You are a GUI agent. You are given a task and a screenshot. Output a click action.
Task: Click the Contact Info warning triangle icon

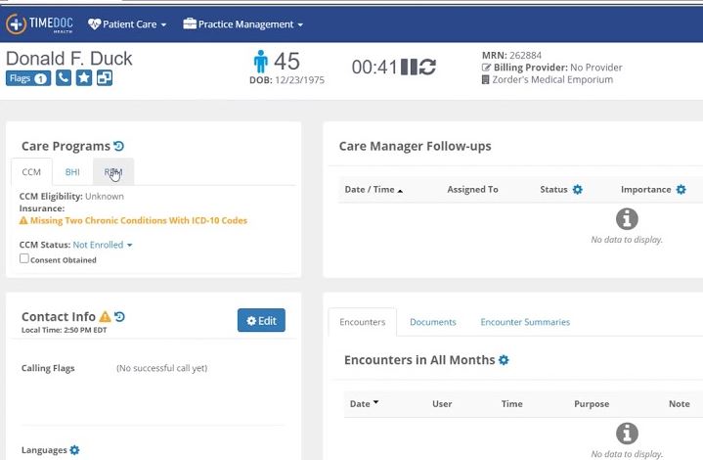tap(105, 316)
